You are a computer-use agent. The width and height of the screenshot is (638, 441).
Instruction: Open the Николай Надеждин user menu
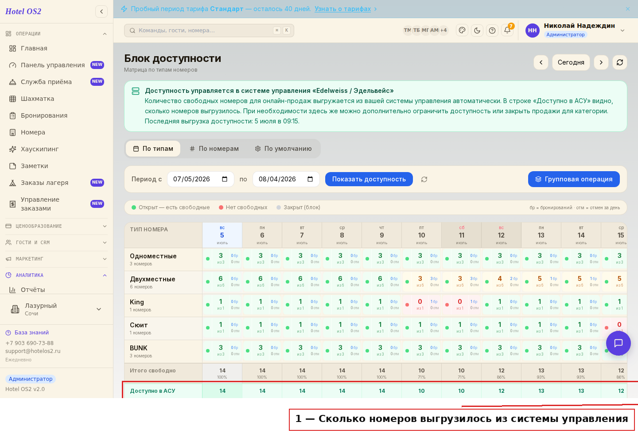point(576,30)
